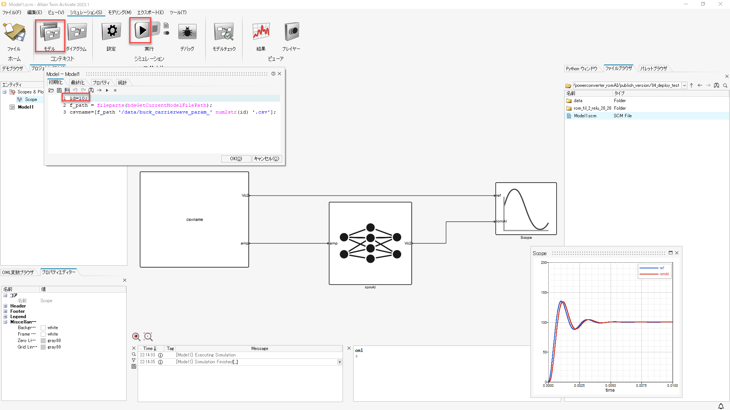The height and width of the screenshot is (410, 730).
Task: Select Model1.scm file in browser
Action: [x=585, y=116]
